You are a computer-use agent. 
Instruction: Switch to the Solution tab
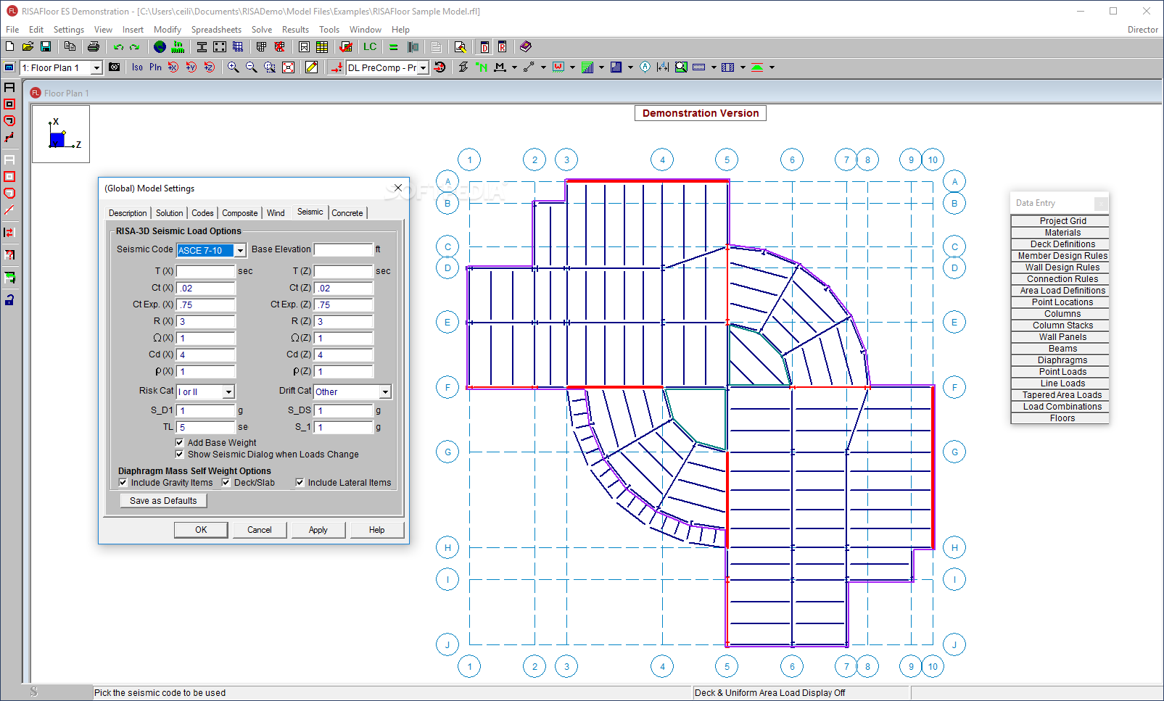coord(169,213)
